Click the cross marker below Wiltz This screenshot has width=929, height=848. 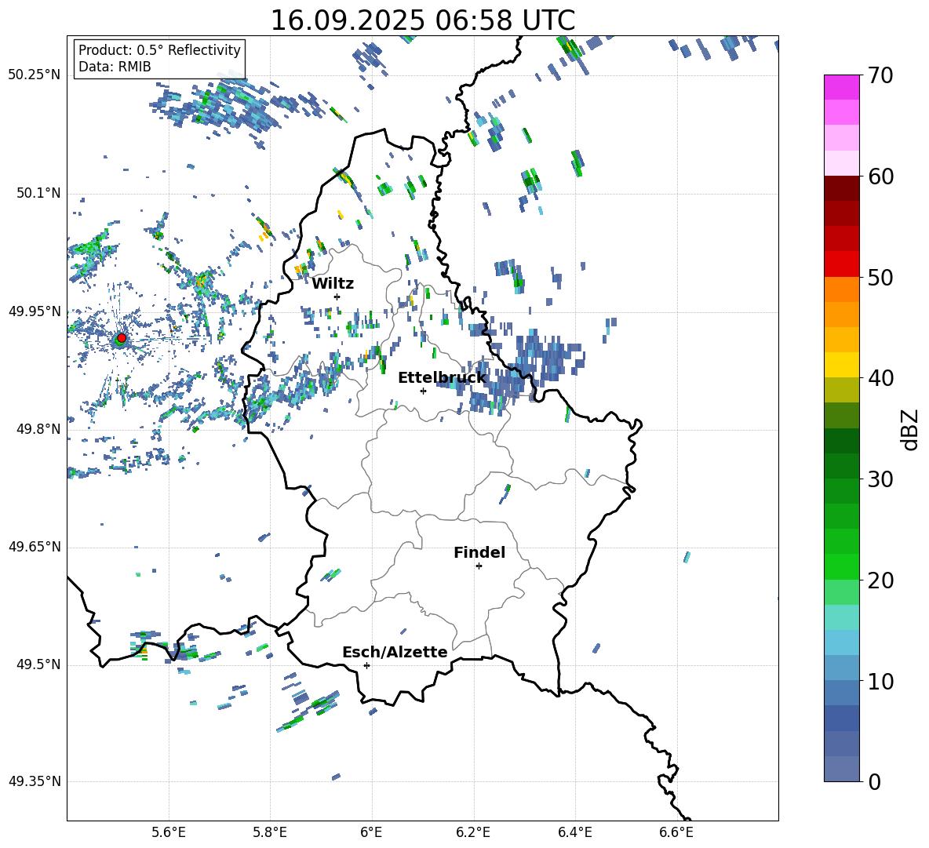337,297
